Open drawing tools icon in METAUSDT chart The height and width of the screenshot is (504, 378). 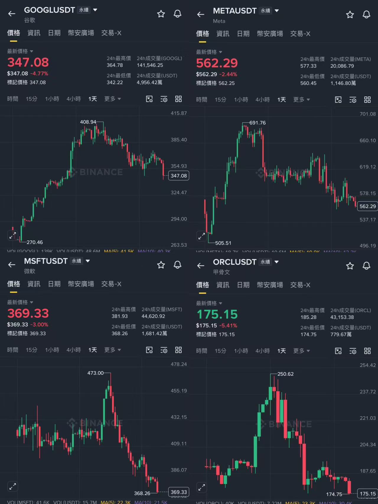[x=338, y=100]
